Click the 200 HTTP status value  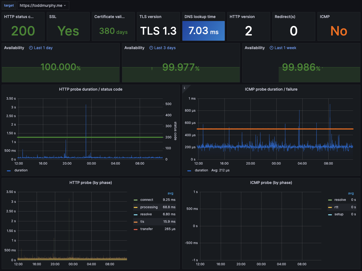[x=23, y=31]
